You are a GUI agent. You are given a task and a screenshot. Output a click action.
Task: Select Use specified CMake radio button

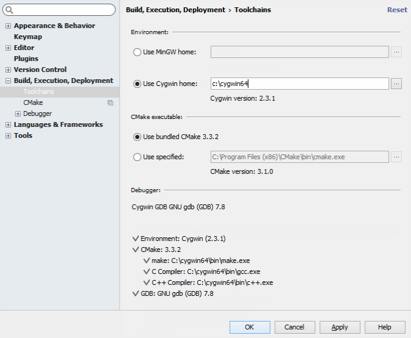coord(137,157)
